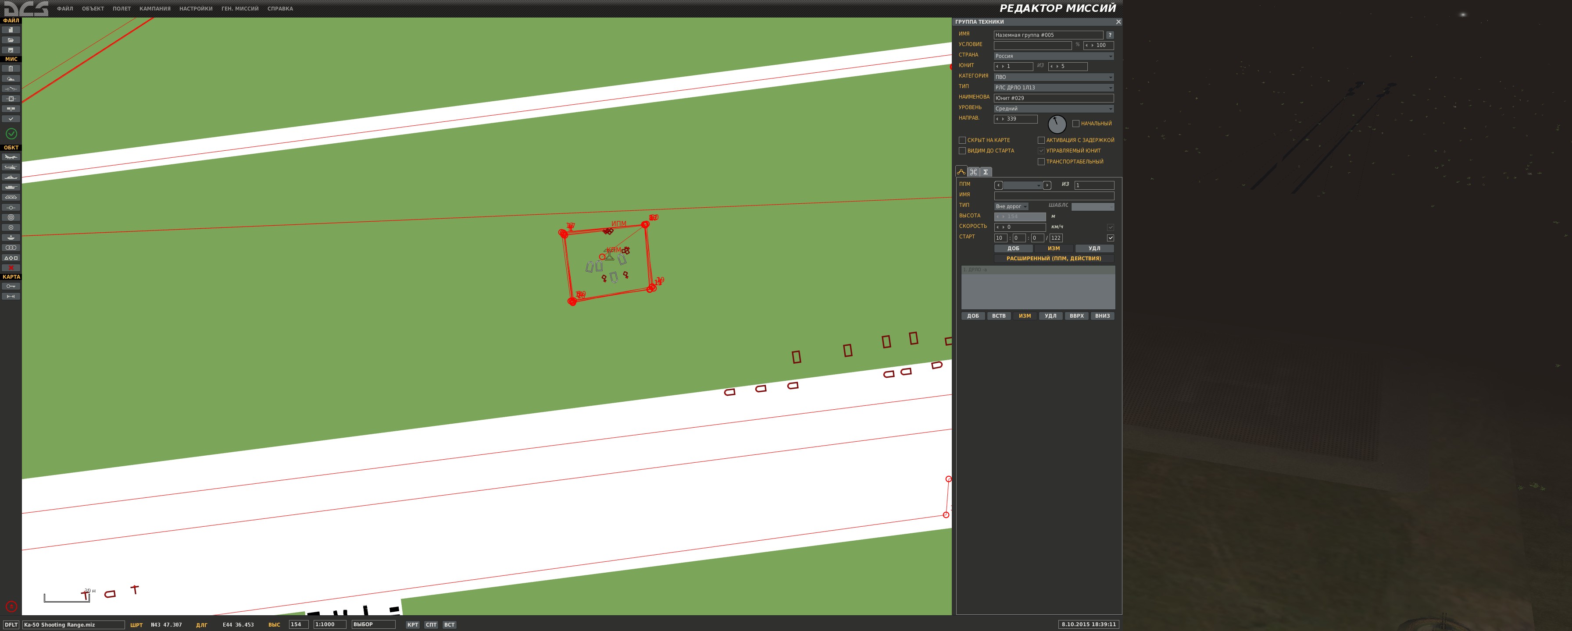Viewport: 1572px width, 631px height.
Task: Toggle the СКОРОСТЬ lock checkbox
Action: [x=1111, y=227]
